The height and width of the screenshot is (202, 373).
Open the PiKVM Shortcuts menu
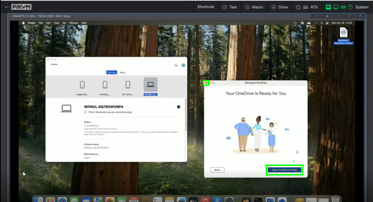click(x=206, y=7)
